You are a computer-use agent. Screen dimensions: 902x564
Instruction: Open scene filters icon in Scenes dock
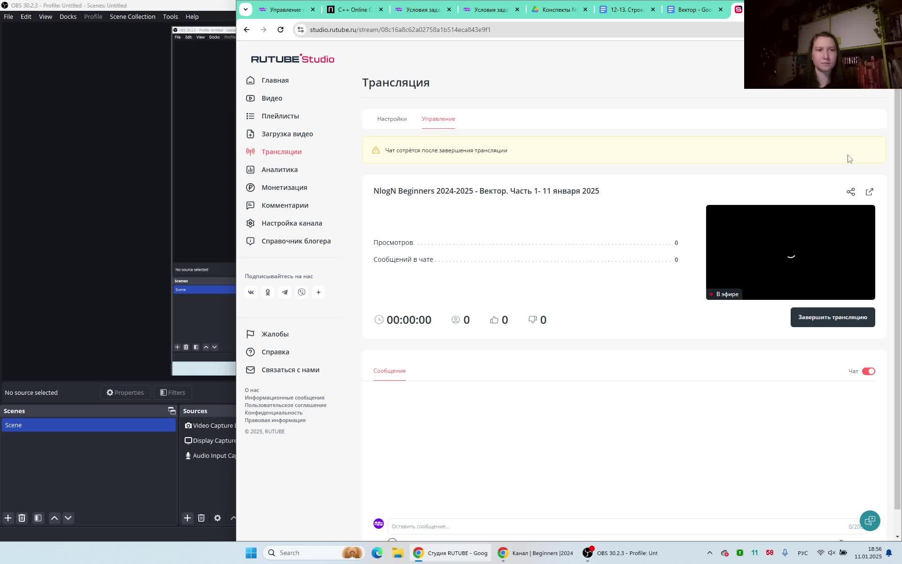[38, 518]
